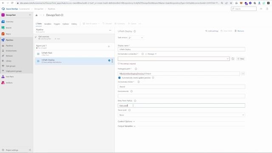Open Overview in the project sidebar
The image size is (272, 153).
pos(9,22)
